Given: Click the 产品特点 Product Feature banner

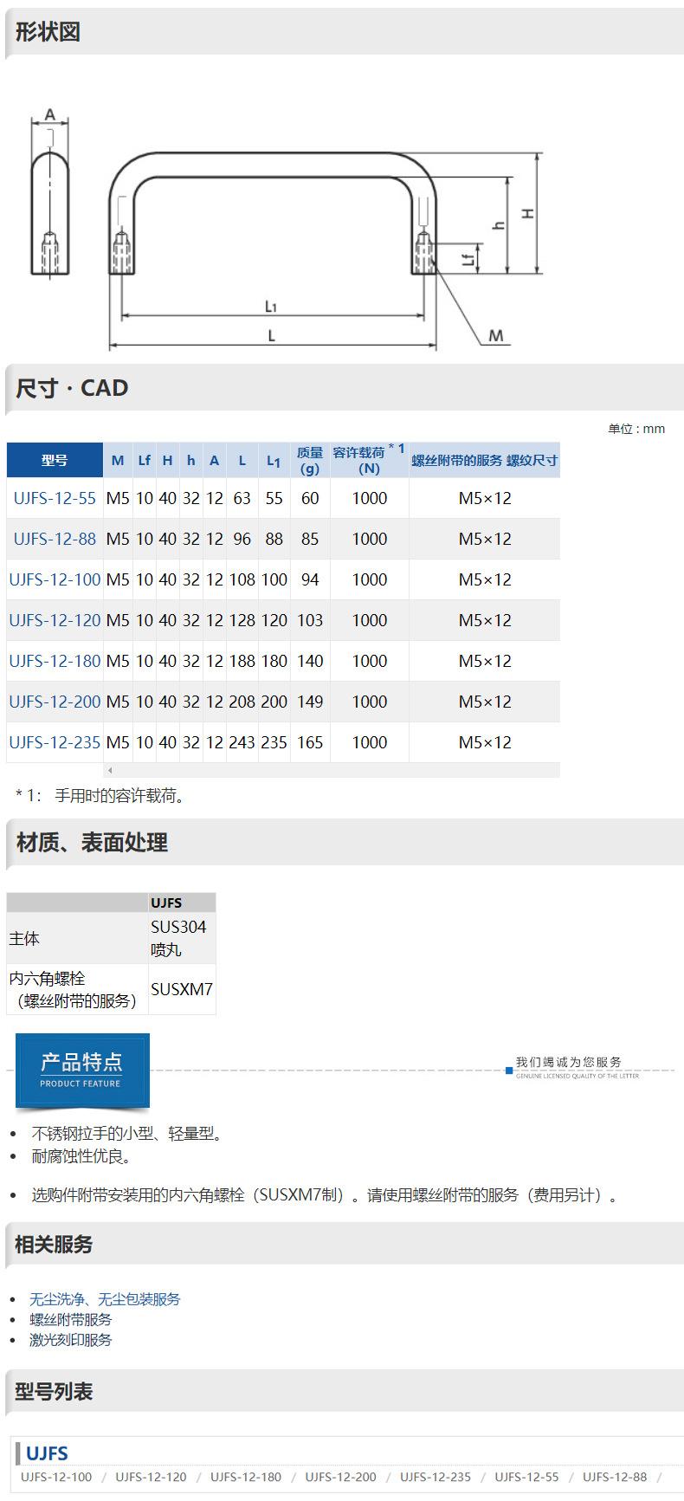Looking at the screenshot, I should point(82,1070).
